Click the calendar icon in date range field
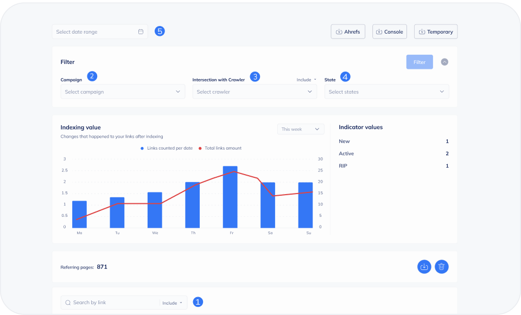 coord(141,31)
